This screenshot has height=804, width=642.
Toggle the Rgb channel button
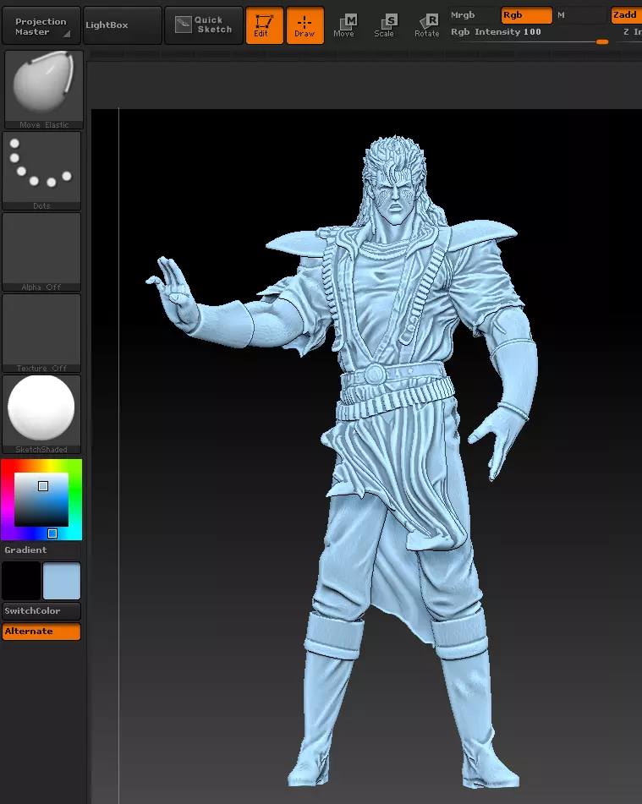tap(526, 15)
